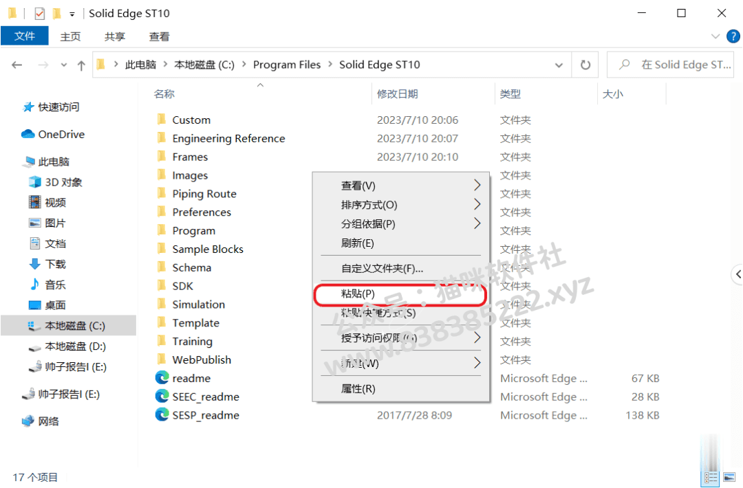The height and width of the screenshot is (488, 743).
Task: Switch to large icons view layout
Action: click(x=730, y=478)
